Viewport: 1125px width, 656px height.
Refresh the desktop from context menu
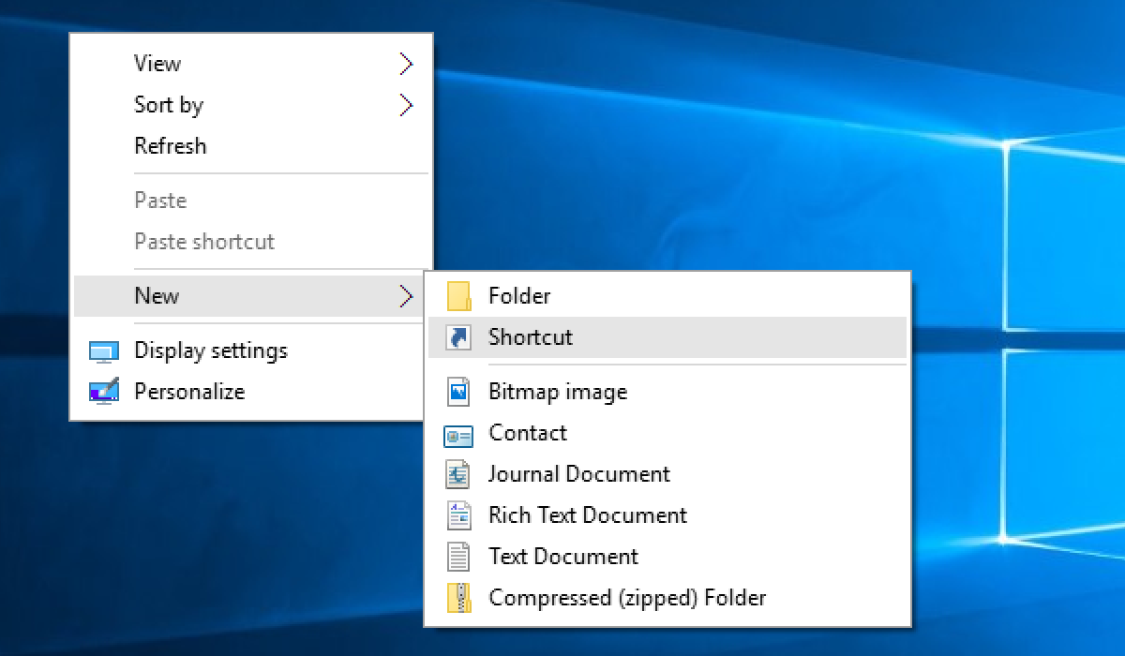tap(170, 146)
